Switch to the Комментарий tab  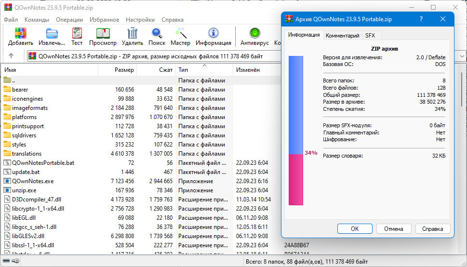[x=343, y=36]
